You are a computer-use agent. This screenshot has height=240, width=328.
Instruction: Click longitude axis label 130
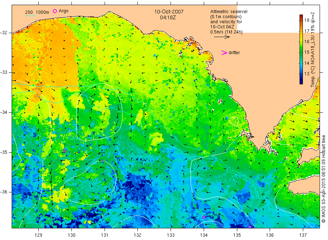pyautogui.click(x=71, y=235)
